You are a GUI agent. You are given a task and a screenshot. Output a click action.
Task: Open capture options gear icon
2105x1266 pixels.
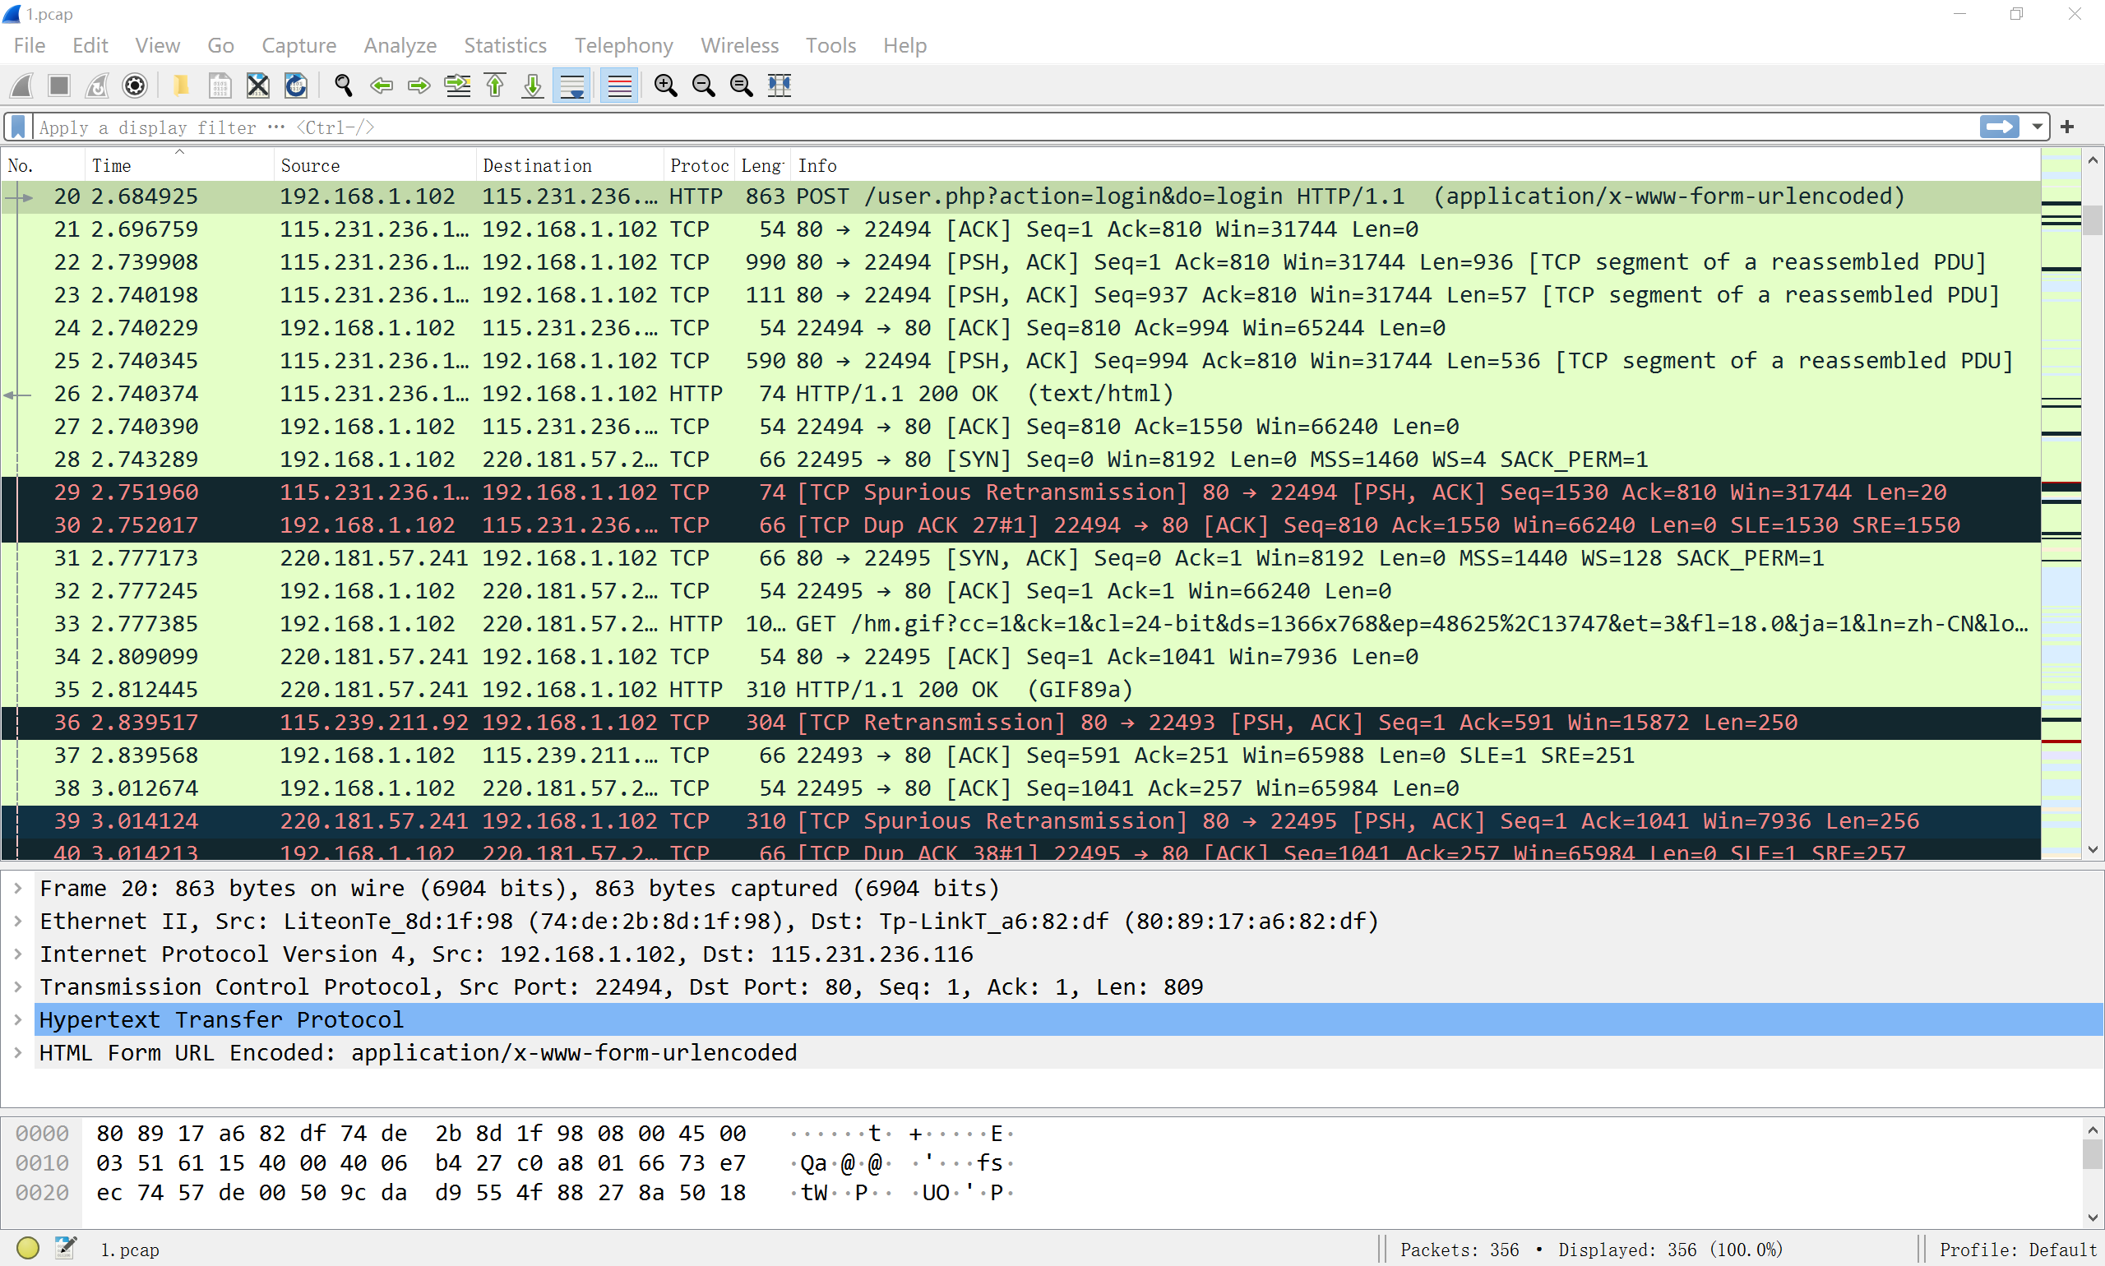[135, 85]
